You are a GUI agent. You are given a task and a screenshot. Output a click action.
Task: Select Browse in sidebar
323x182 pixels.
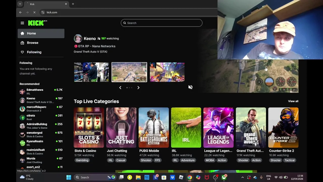tap(41, 43)
